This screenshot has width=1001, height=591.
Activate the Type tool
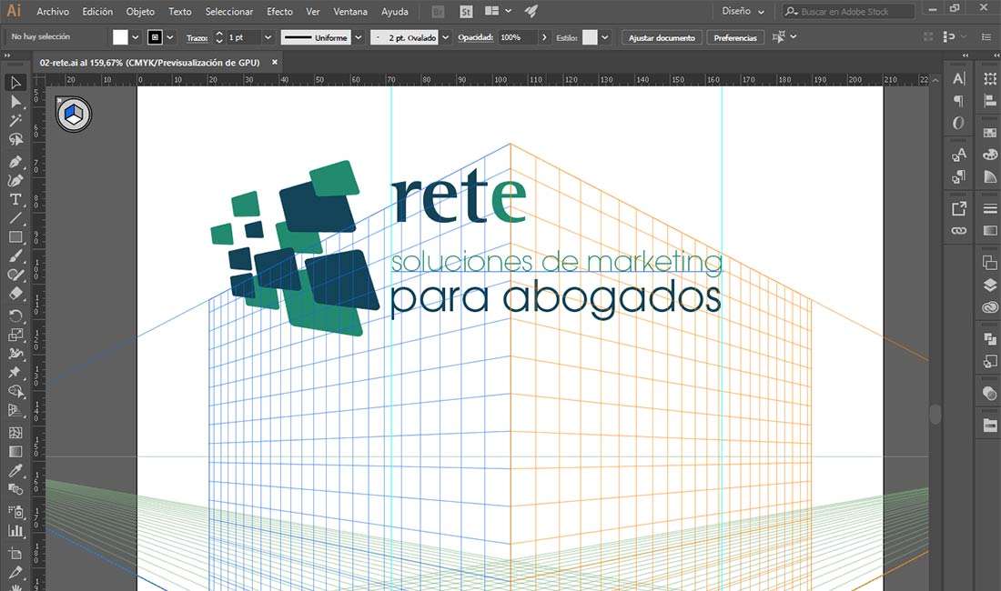15,199
